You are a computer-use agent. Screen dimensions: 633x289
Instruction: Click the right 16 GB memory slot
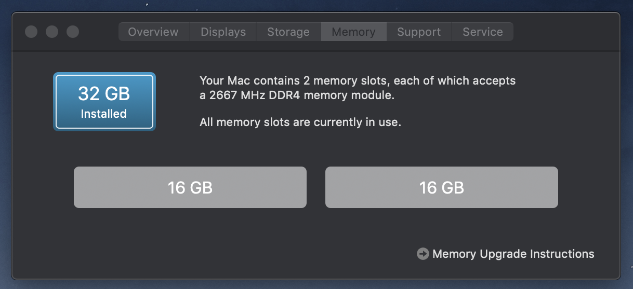click(x=442, y=187)
